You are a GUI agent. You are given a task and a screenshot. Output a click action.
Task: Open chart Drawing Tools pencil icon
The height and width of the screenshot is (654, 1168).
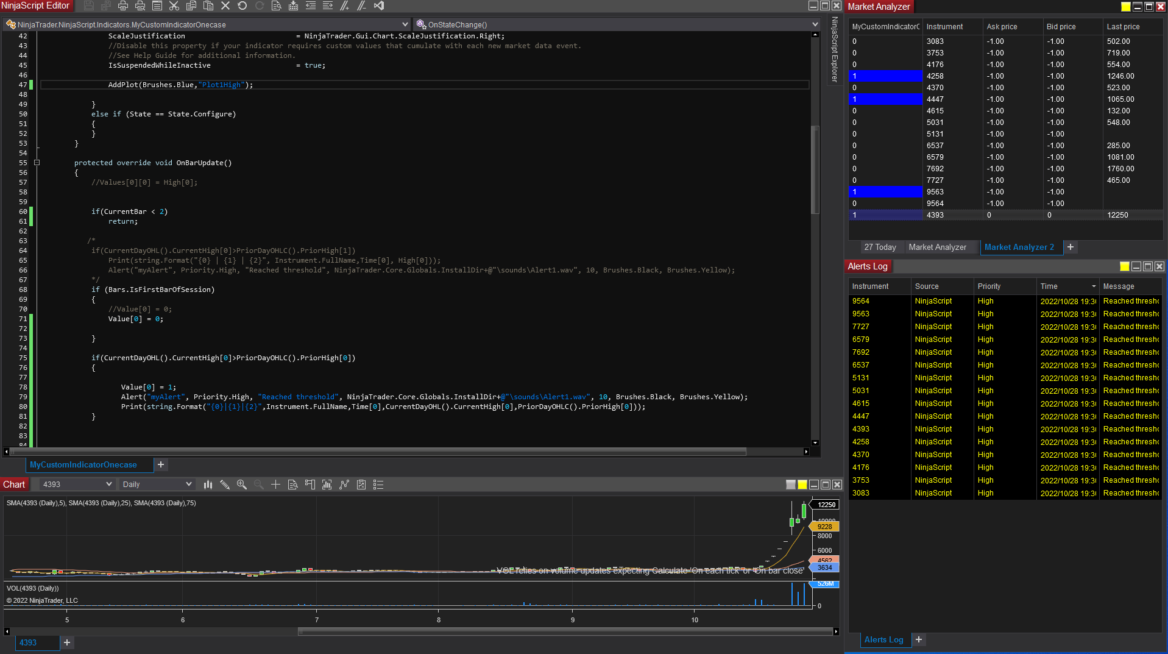pyautogui.click(x=225, y=485)
